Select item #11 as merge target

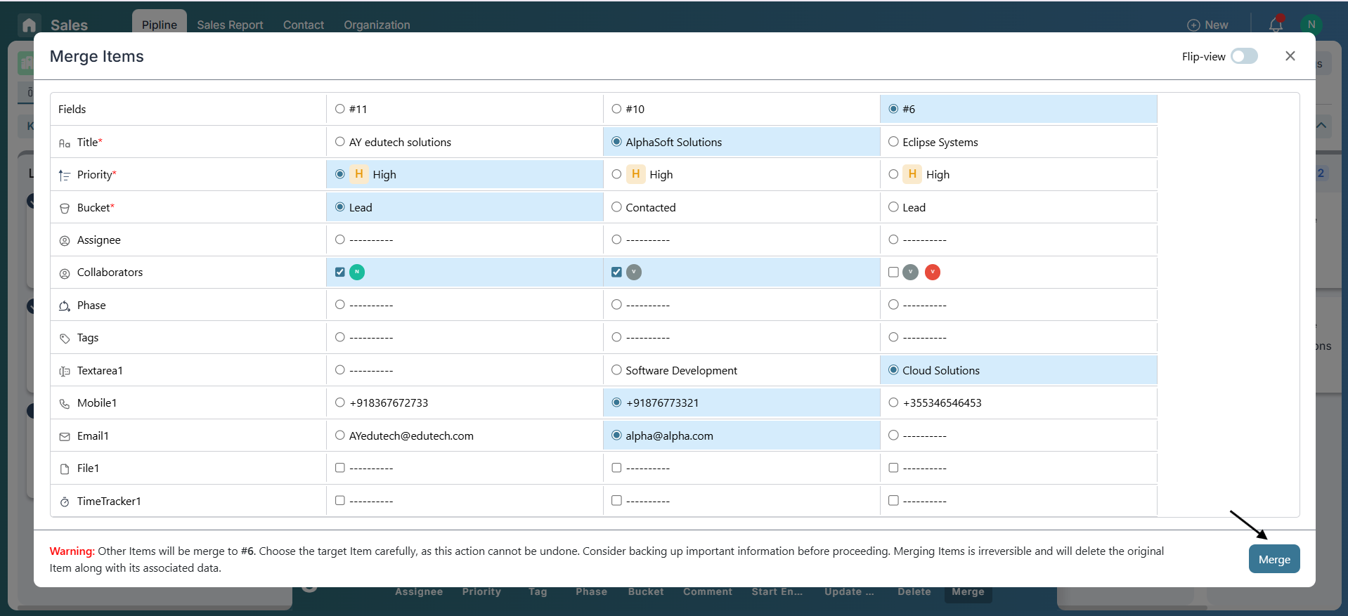coord(340,109)
